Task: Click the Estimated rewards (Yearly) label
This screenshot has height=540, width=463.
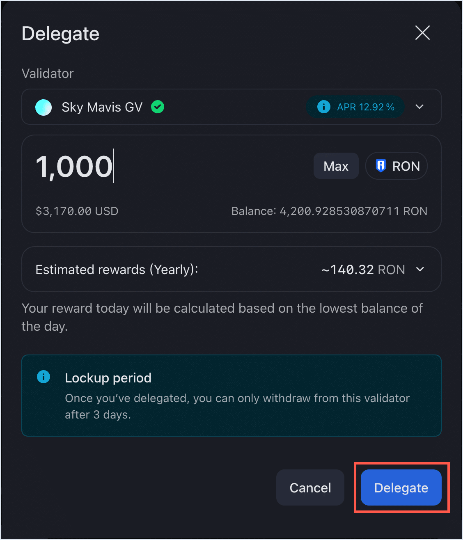Action: 117,270
